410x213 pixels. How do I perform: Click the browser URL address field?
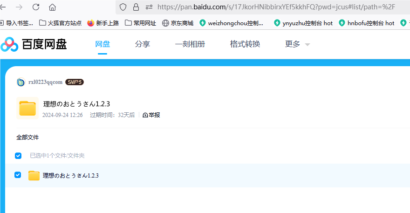(280, 7)
